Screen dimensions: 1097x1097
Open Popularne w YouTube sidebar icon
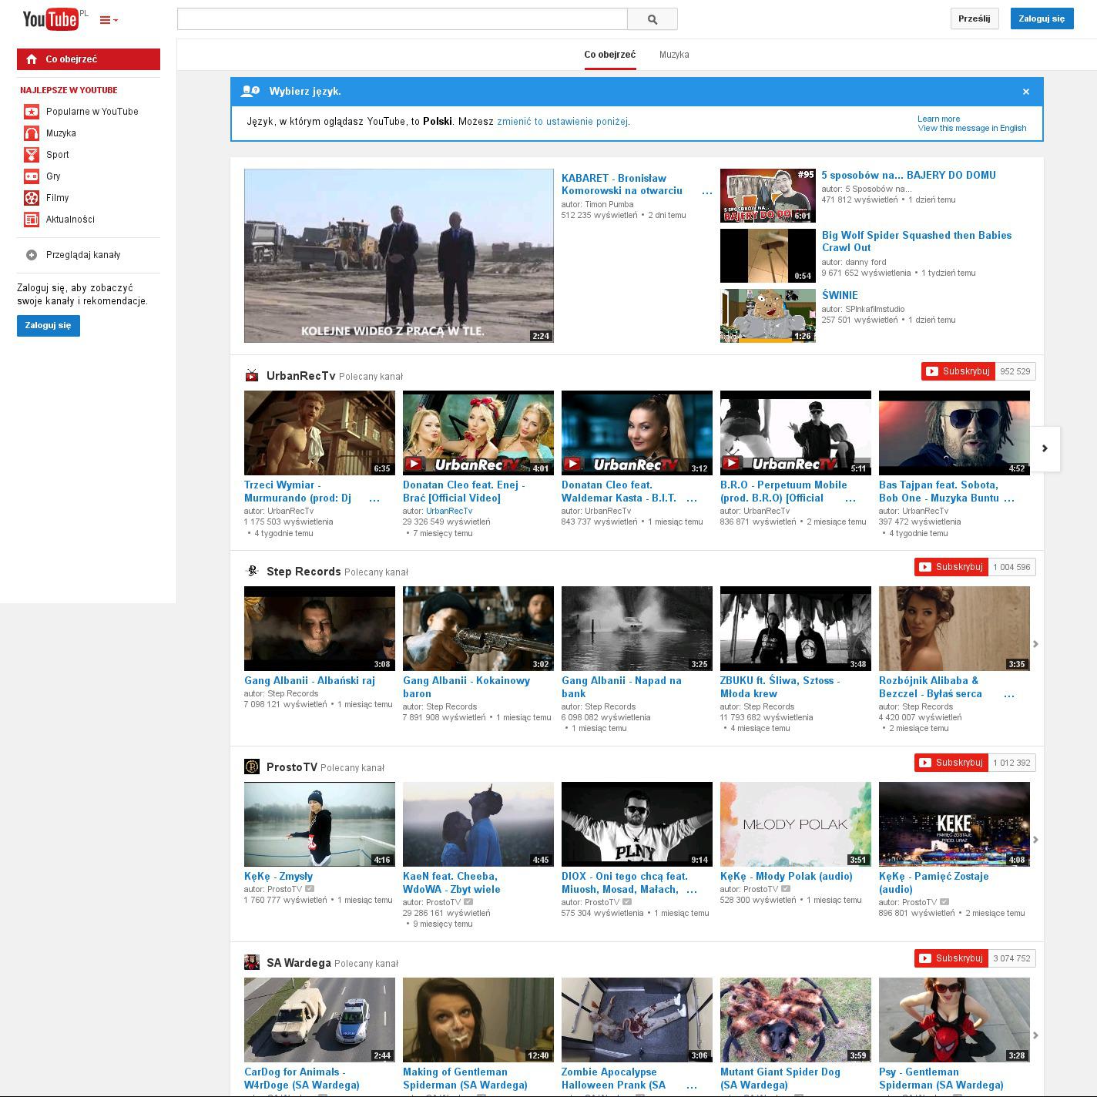(x=31, y=112)
